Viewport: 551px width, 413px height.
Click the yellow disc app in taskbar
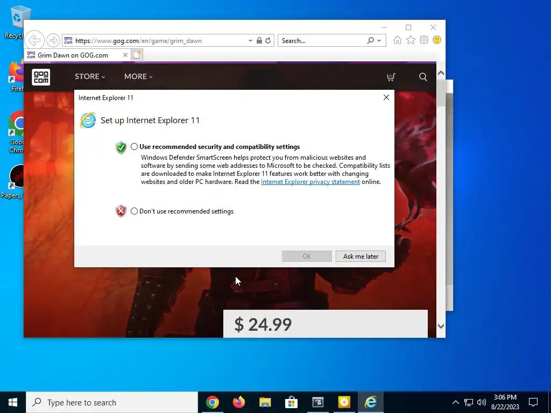344,402
